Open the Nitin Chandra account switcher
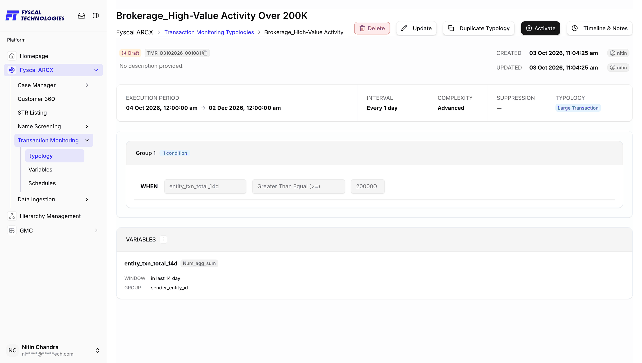The height and width of the screenshot is (363, 642). click(97, 350)
